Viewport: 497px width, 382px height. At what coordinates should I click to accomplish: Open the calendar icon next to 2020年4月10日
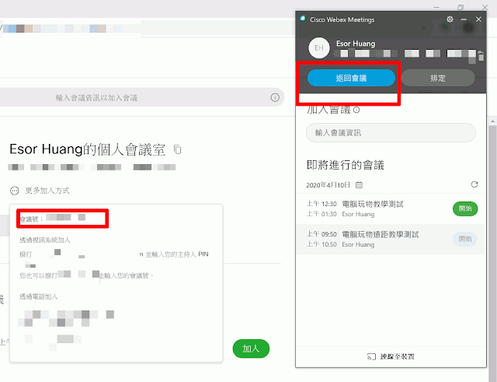click(x=359, y=185)
